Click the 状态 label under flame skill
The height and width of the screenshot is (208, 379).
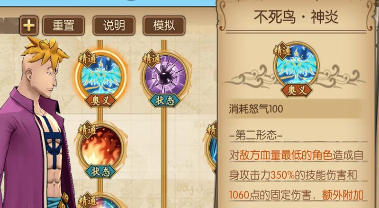[x=100, y=171]
